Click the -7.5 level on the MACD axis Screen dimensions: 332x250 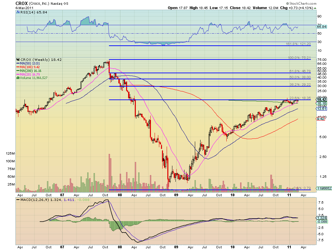tap(320, 240)
